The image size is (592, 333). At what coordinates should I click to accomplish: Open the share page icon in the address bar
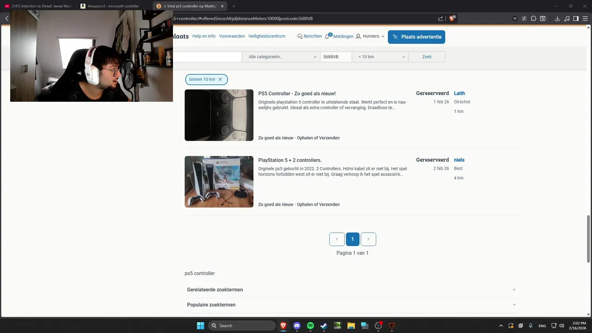441,18
